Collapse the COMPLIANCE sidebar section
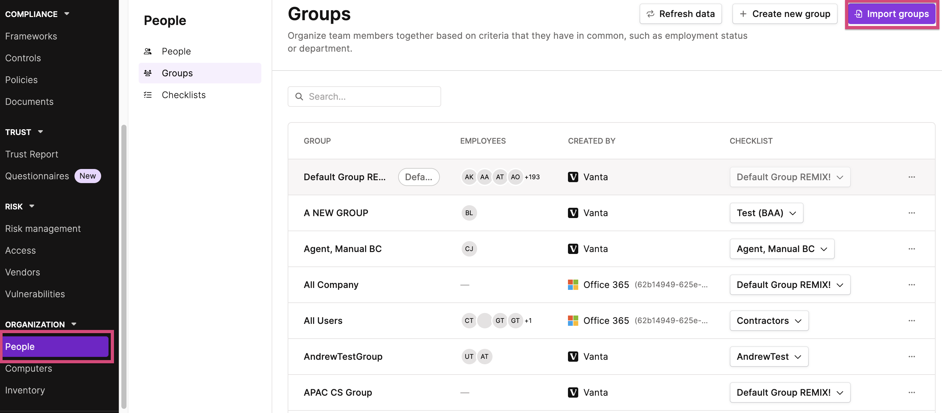This screenshot has width=942, height=413. [66, 14]
